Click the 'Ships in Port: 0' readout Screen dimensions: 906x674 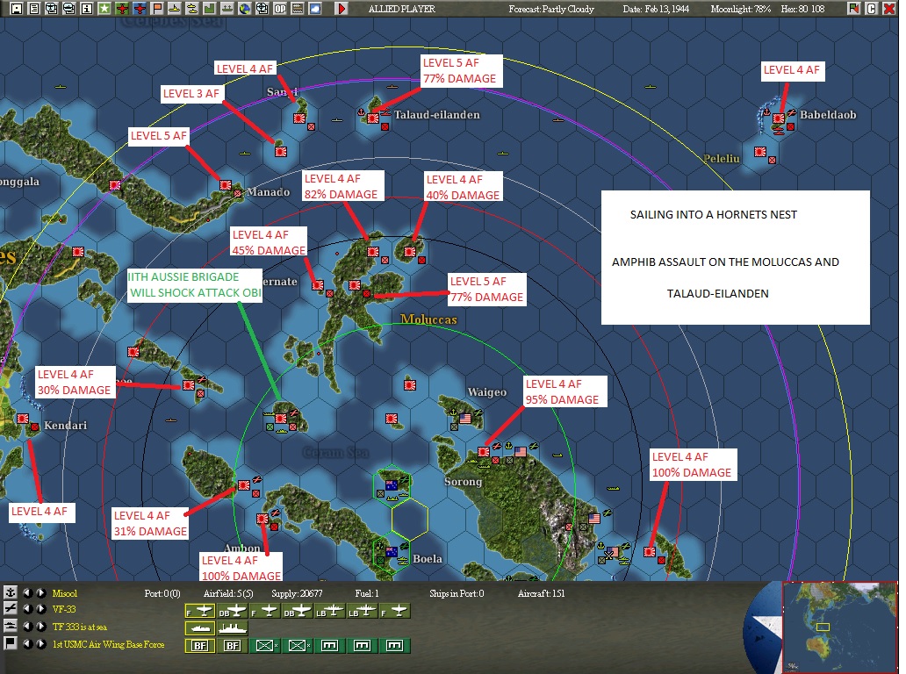457,593
